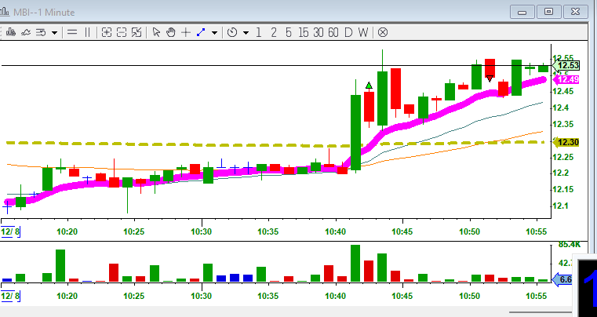
Task: Select the D daily timeframe button
Action: (349, 32)
